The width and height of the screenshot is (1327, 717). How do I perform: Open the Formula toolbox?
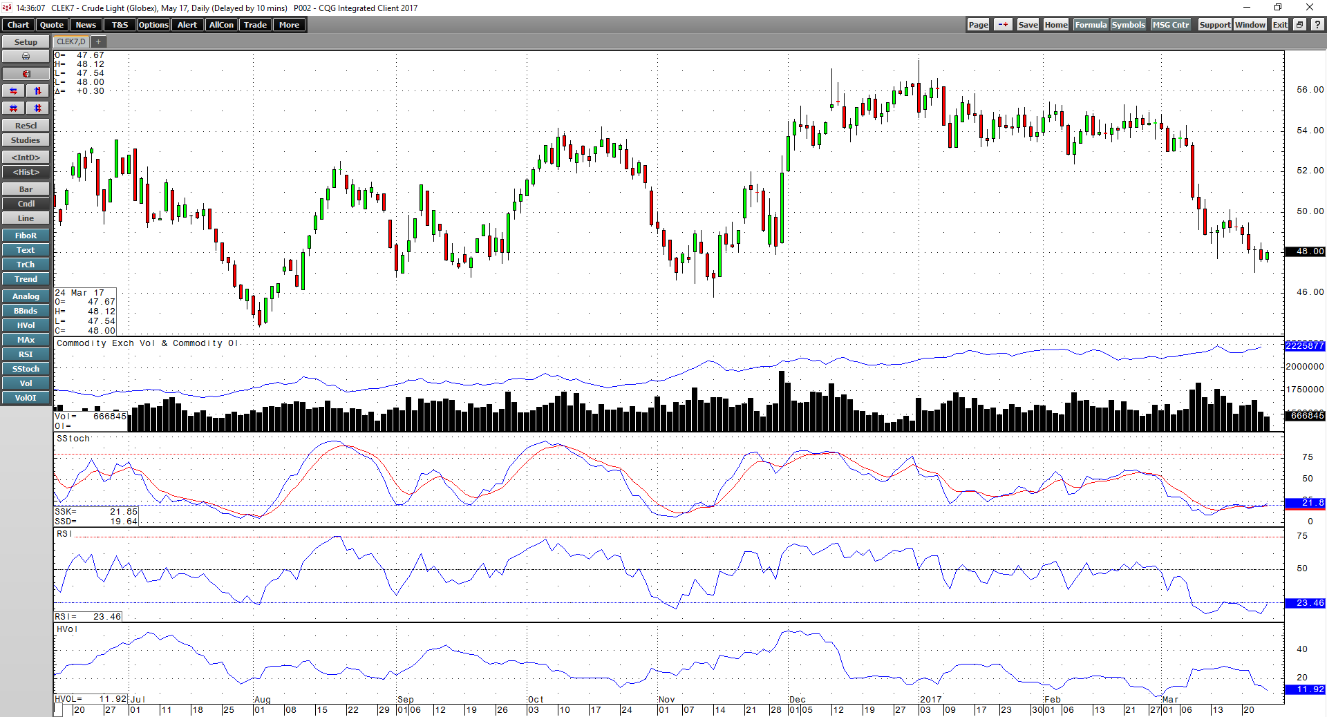pos(1091,25)
